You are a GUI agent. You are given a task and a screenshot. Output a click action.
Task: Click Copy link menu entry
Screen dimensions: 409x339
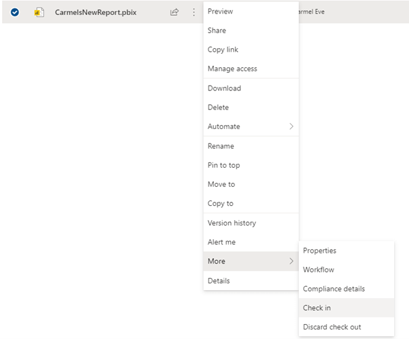coord(223,50)
